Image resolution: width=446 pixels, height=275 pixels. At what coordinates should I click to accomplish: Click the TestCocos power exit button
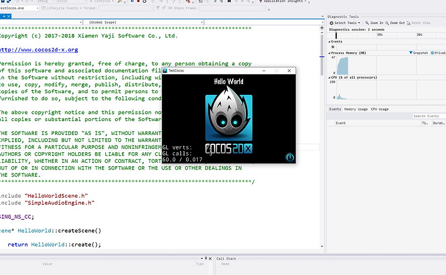[289, 157]
